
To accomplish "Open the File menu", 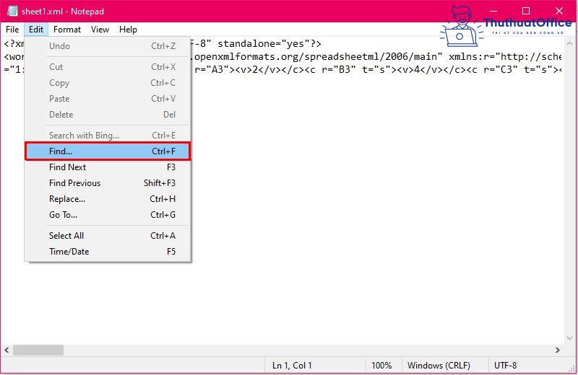I will tap(12, 30).
